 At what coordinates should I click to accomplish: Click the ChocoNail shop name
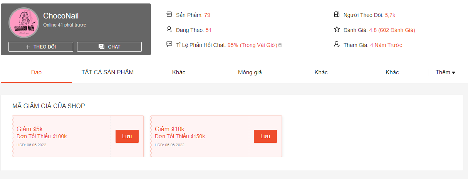61,16
